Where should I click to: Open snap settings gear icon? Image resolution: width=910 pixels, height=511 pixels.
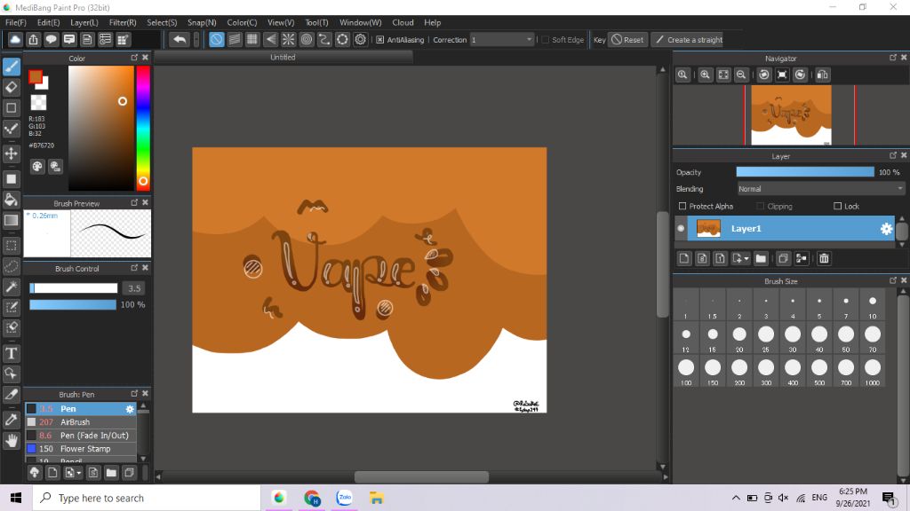pos(361,39)
